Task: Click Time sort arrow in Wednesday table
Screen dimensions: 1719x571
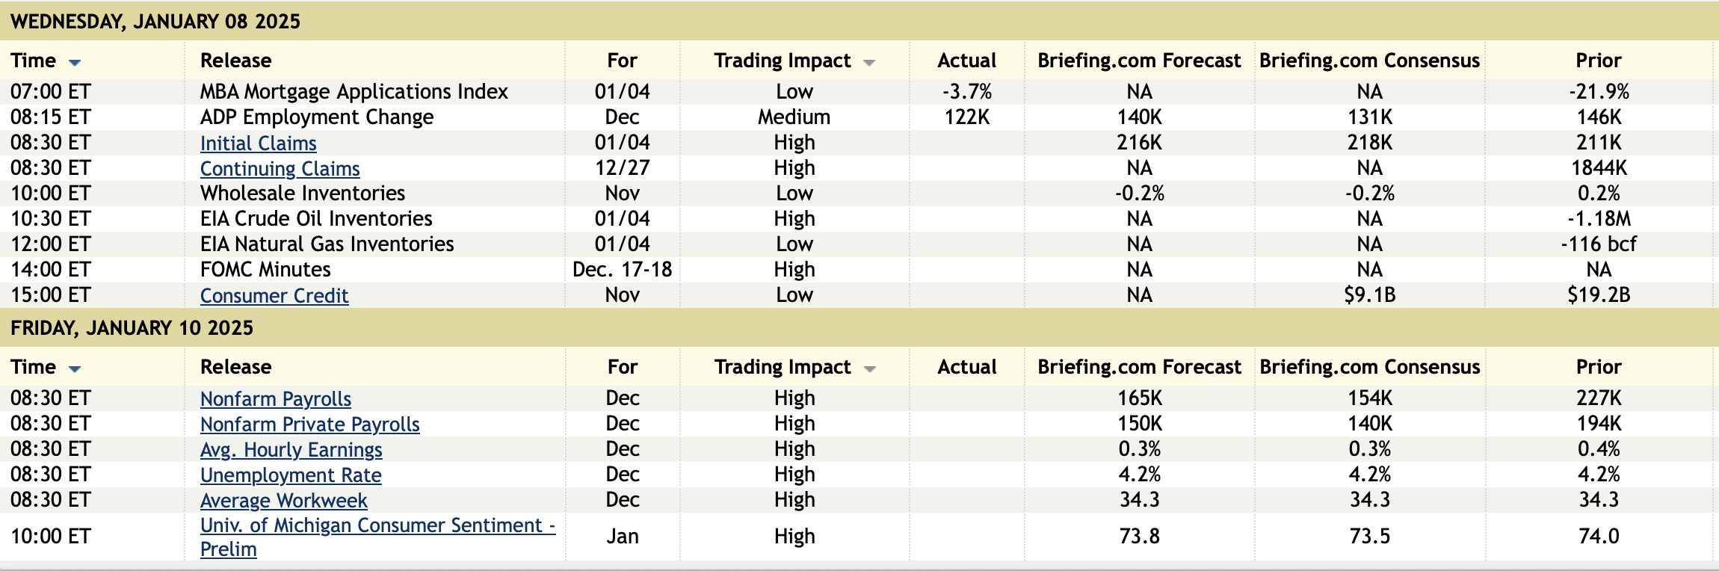Action: click(x=75, y=62)
